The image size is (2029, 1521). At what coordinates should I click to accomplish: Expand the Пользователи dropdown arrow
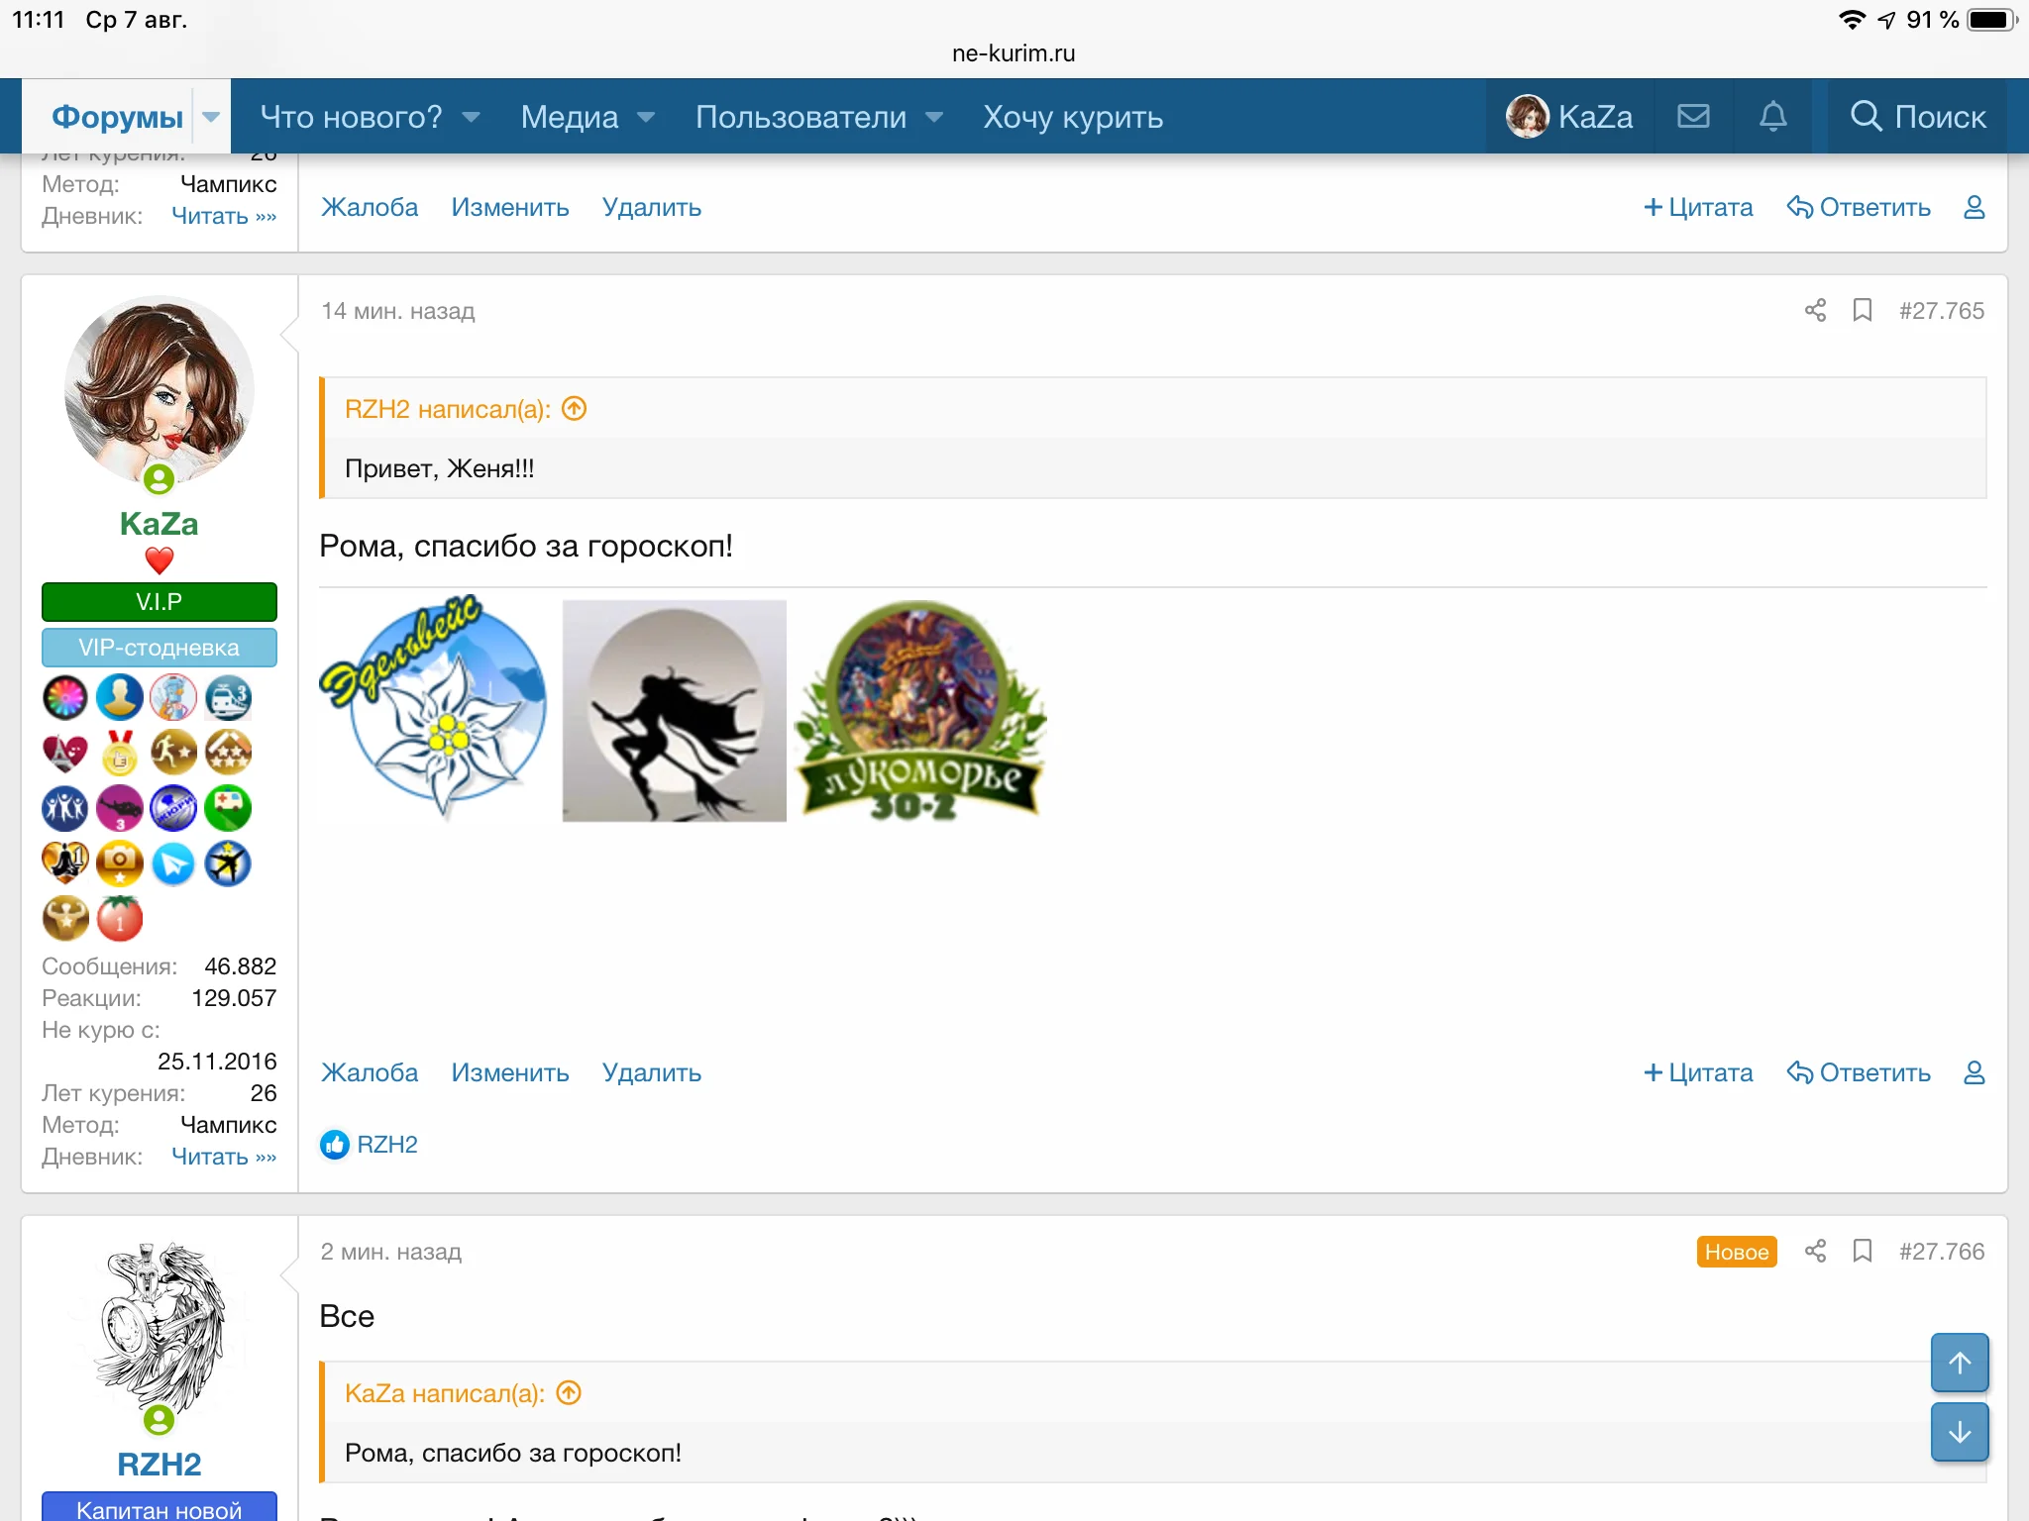tap(934, 117)
